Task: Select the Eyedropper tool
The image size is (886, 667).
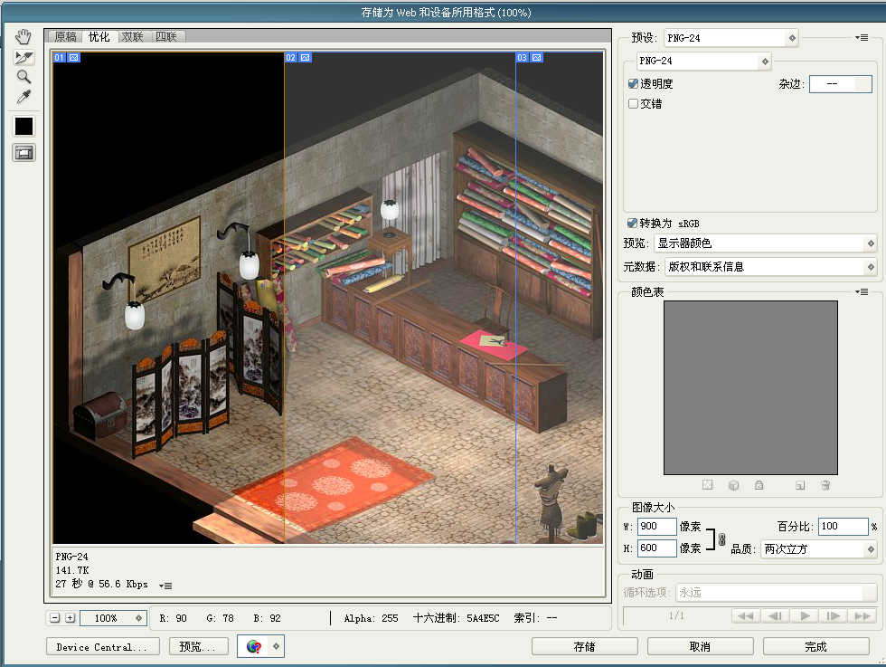Action: click(x=24, y=97)
